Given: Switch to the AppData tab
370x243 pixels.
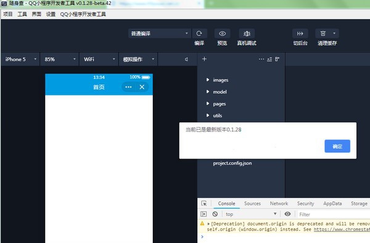Looking at the screenshot, I should 332,204.
